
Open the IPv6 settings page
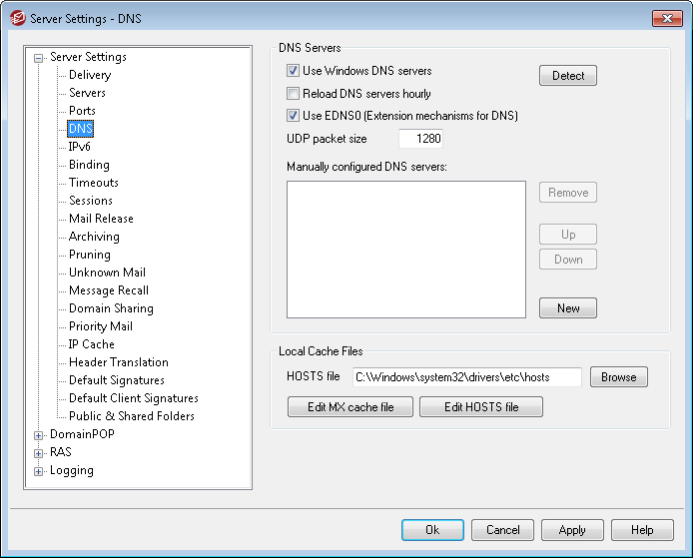click(80, 147)
